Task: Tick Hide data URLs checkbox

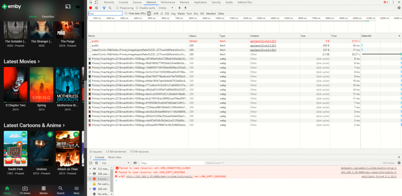Action: click(126, 13)
